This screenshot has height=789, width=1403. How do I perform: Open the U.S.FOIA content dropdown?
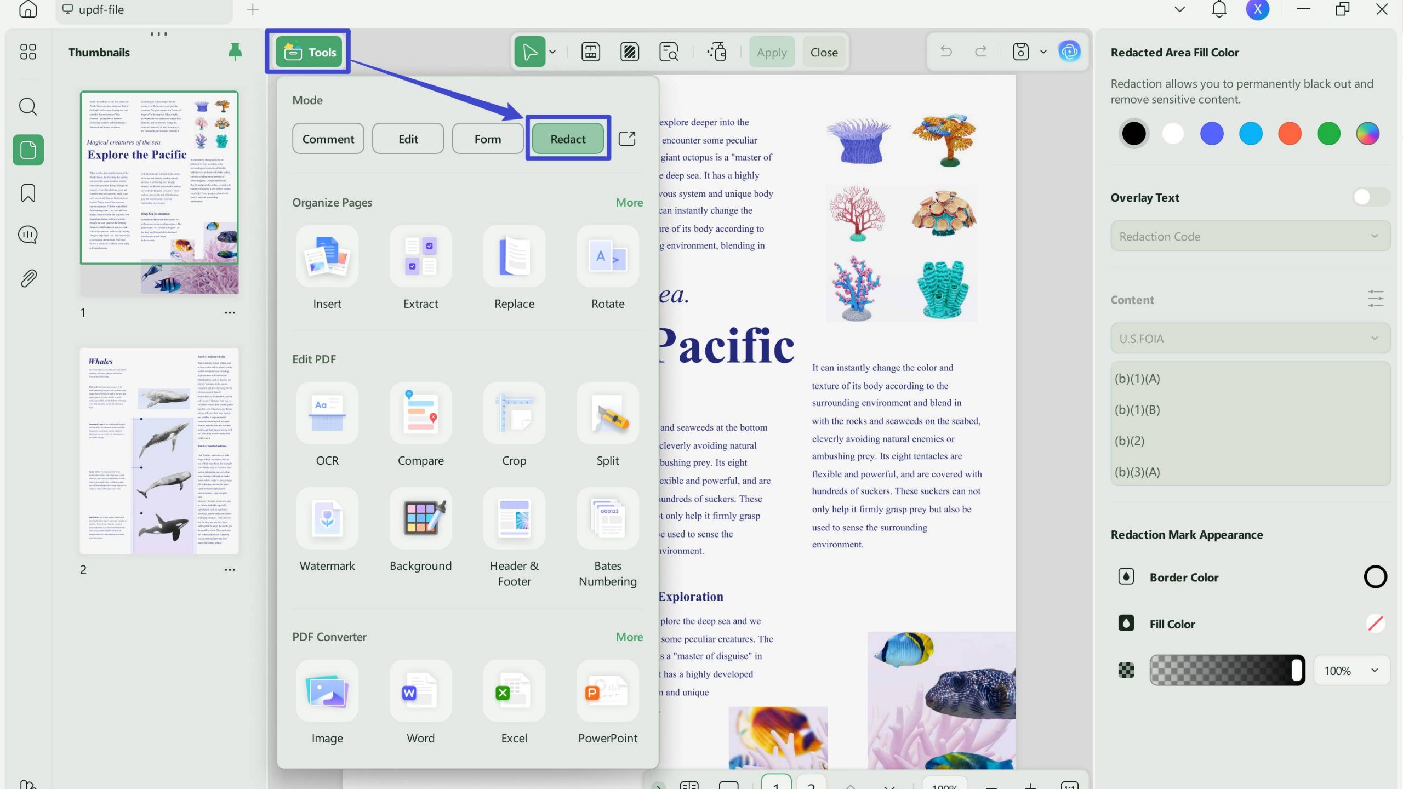pyautogui.click(x=1250, y=338)
